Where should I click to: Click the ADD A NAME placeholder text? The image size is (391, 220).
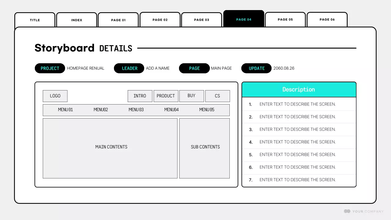[158, 68]
